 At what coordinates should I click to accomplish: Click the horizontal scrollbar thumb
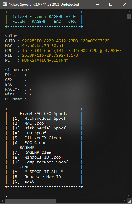tap(31, 201)
